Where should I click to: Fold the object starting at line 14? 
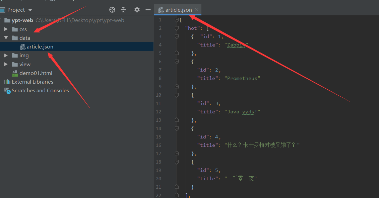[x=177, y=128]
